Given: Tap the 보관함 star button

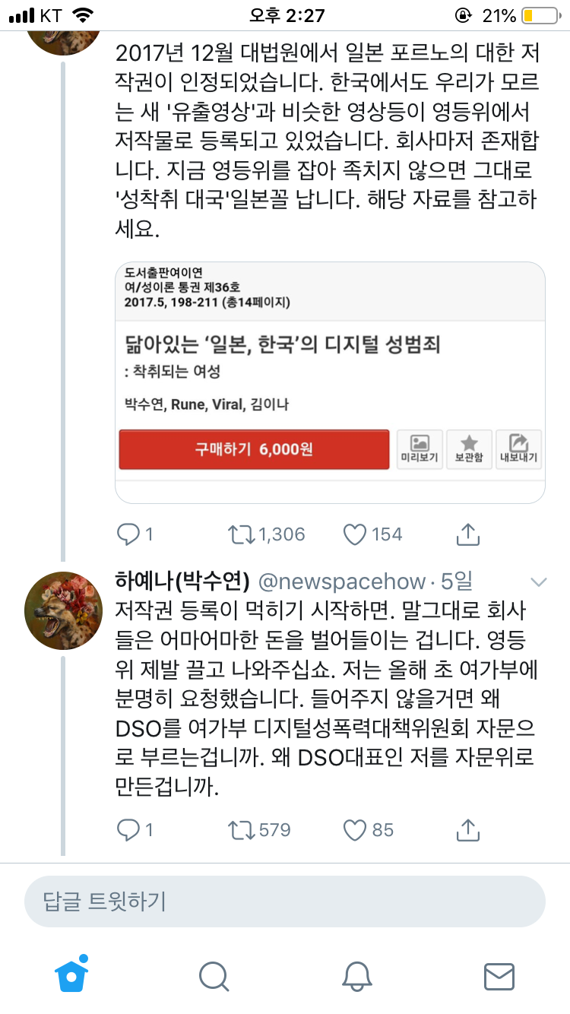Looking at the screenshot, I should pos(469,449).
